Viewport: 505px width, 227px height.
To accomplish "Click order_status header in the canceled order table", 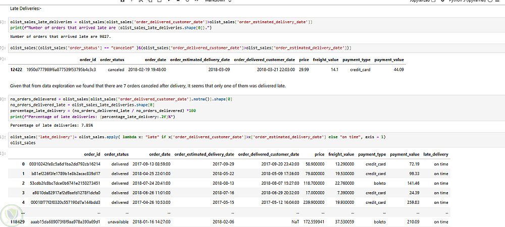I will [112, 60].
